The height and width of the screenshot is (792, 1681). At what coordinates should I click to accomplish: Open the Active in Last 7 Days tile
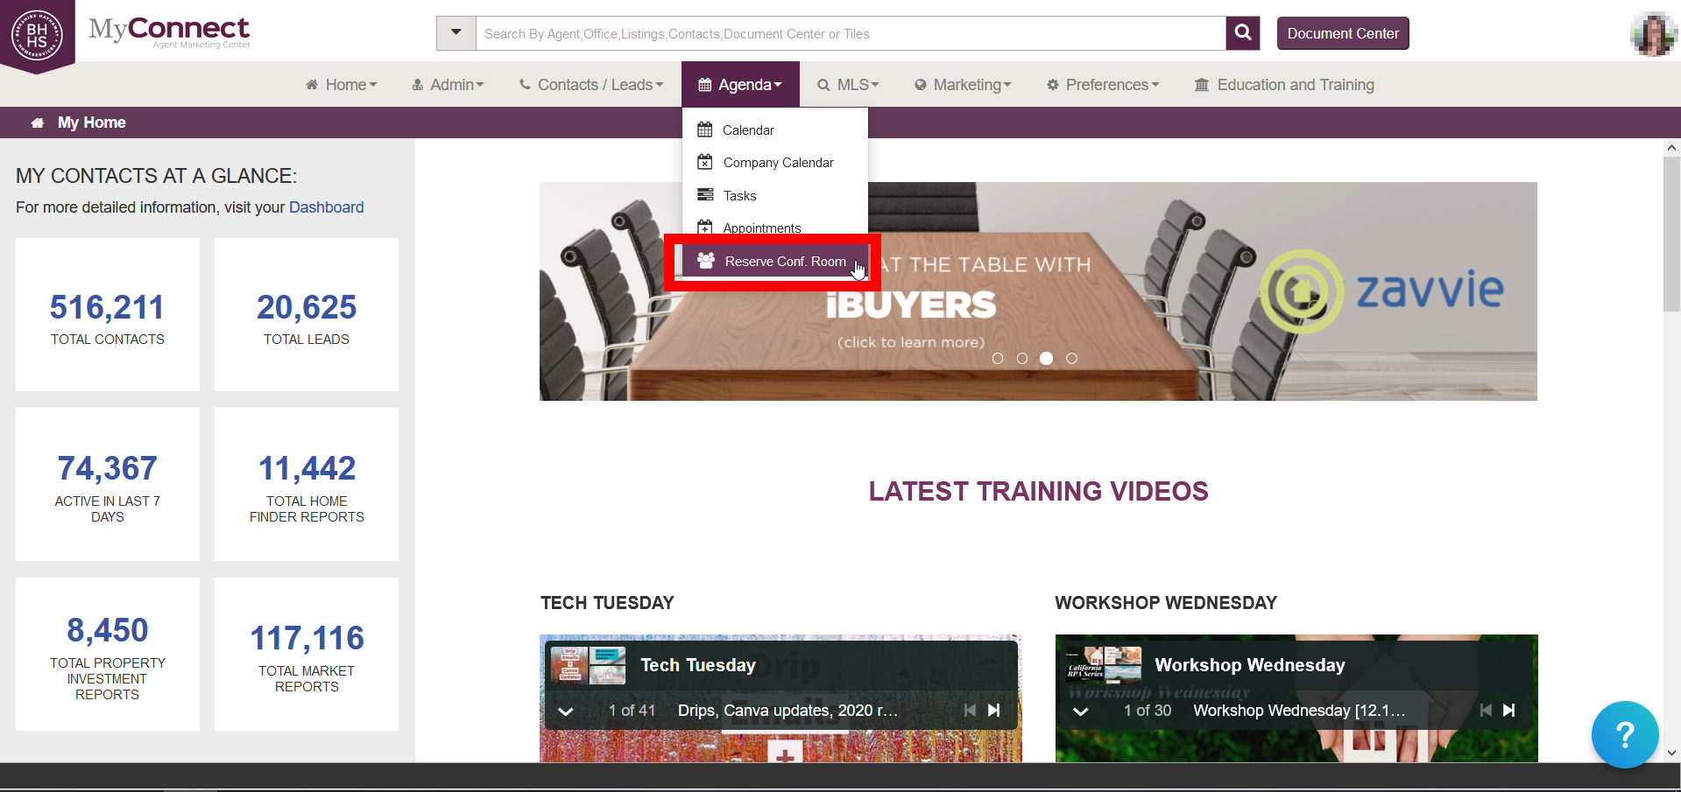coord(108,484)
